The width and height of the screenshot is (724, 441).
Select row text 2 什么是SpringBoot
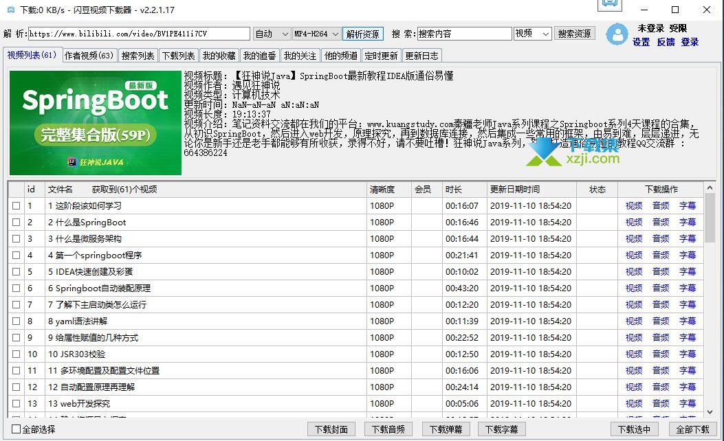click(87, 223)
